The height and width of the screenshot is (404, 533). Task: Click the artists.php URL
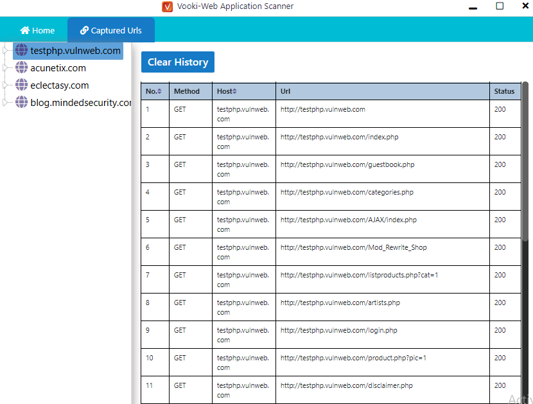[340, 303]
